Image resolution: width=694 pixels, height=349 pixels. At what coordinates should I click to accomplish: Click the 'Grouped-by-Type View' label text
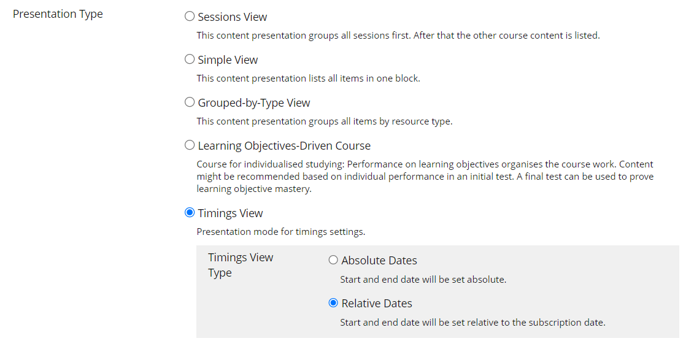pyautogui.click(x=254, y=102)
